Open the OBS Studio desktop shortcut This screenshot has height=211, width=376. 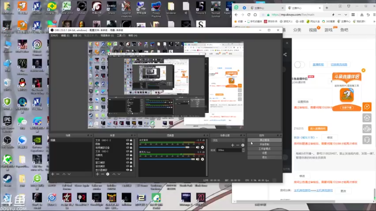coord(7,142)
